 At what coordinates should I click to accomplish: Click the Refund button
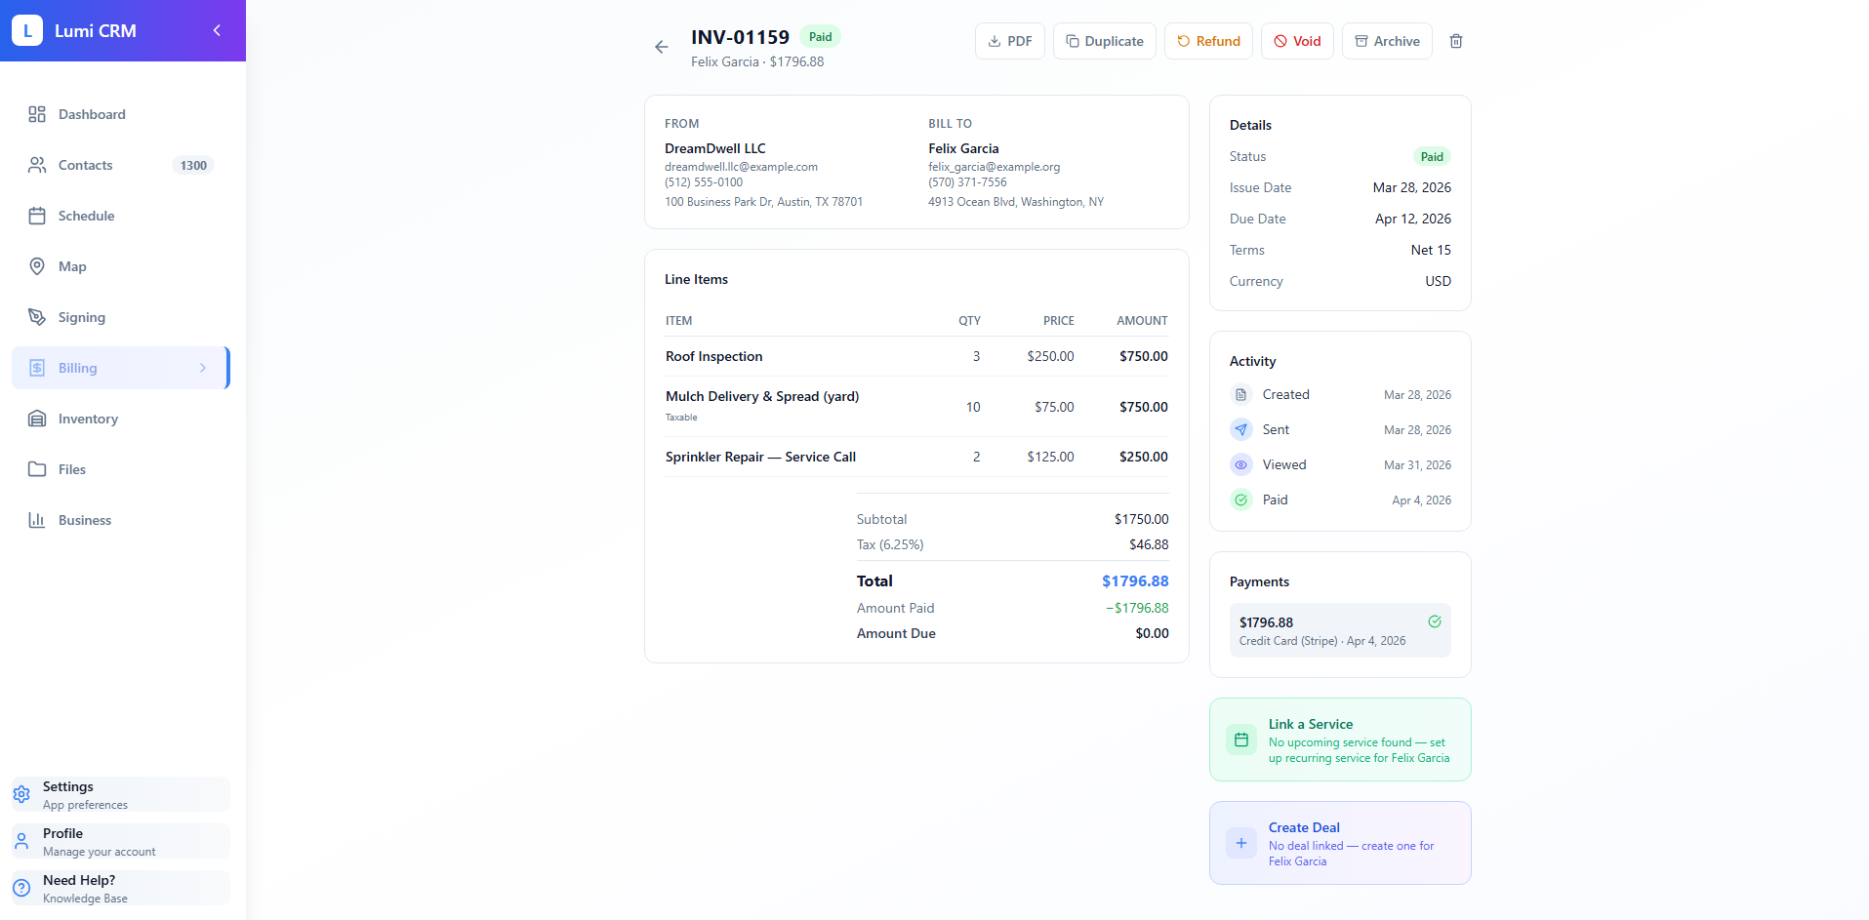1208,41
